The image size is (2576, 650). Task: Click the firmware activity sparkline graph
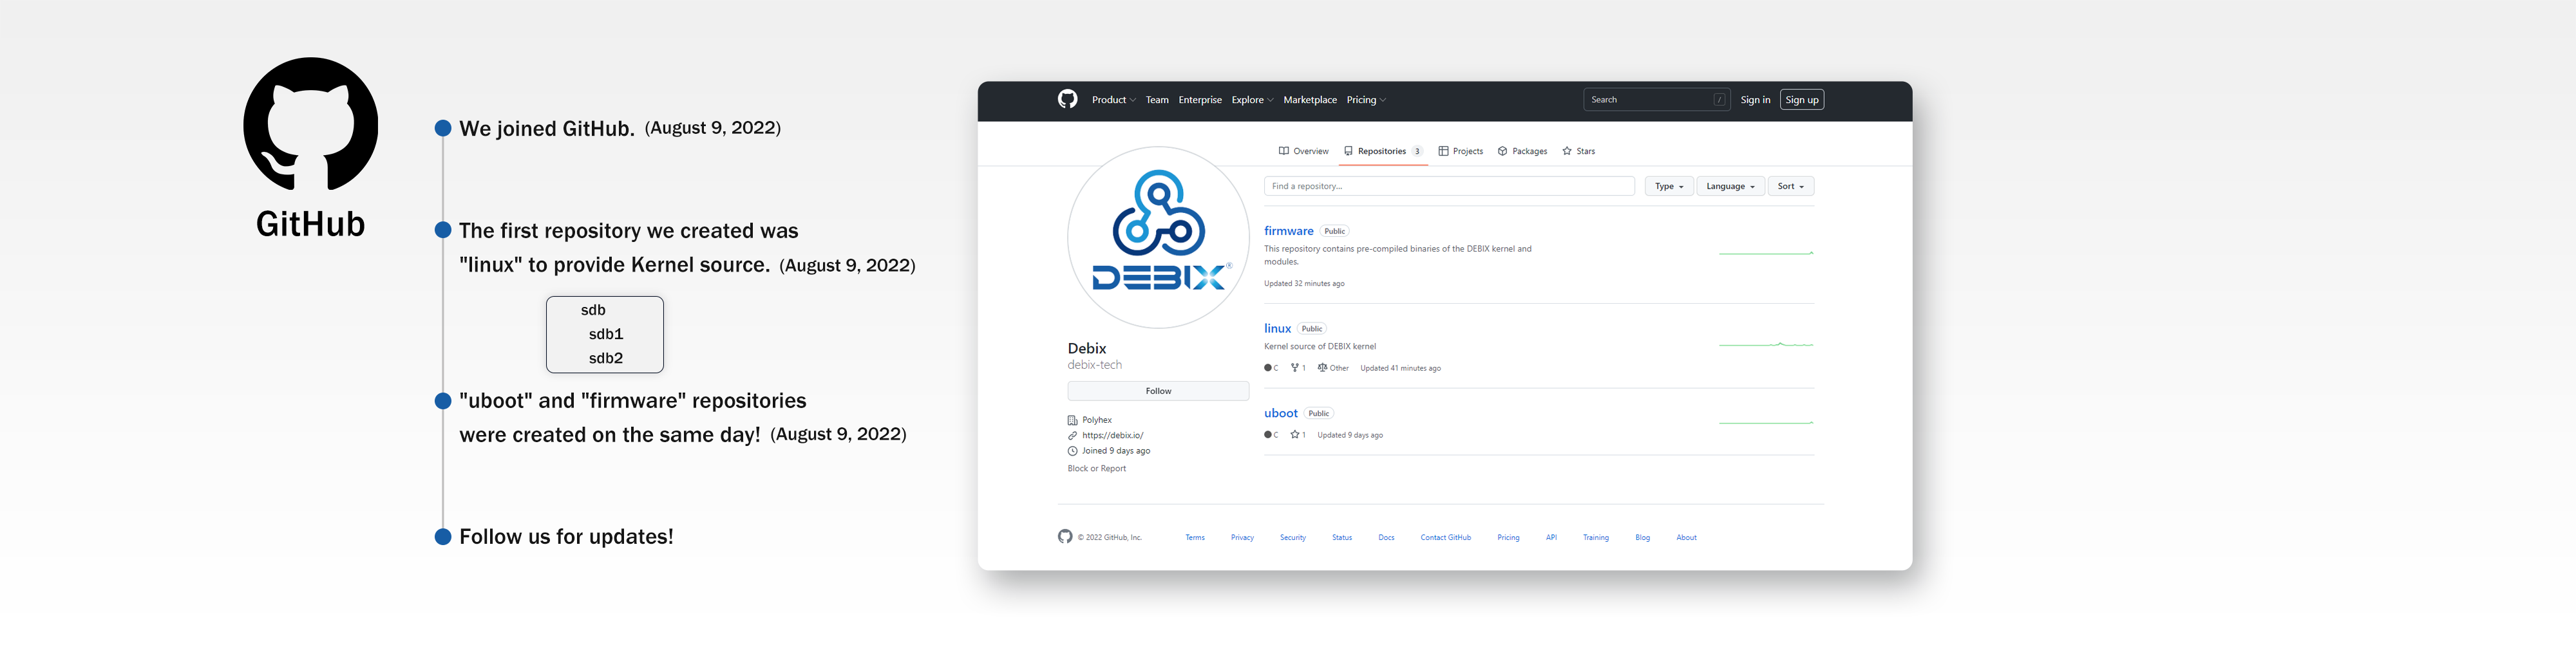pos(1766,253)
